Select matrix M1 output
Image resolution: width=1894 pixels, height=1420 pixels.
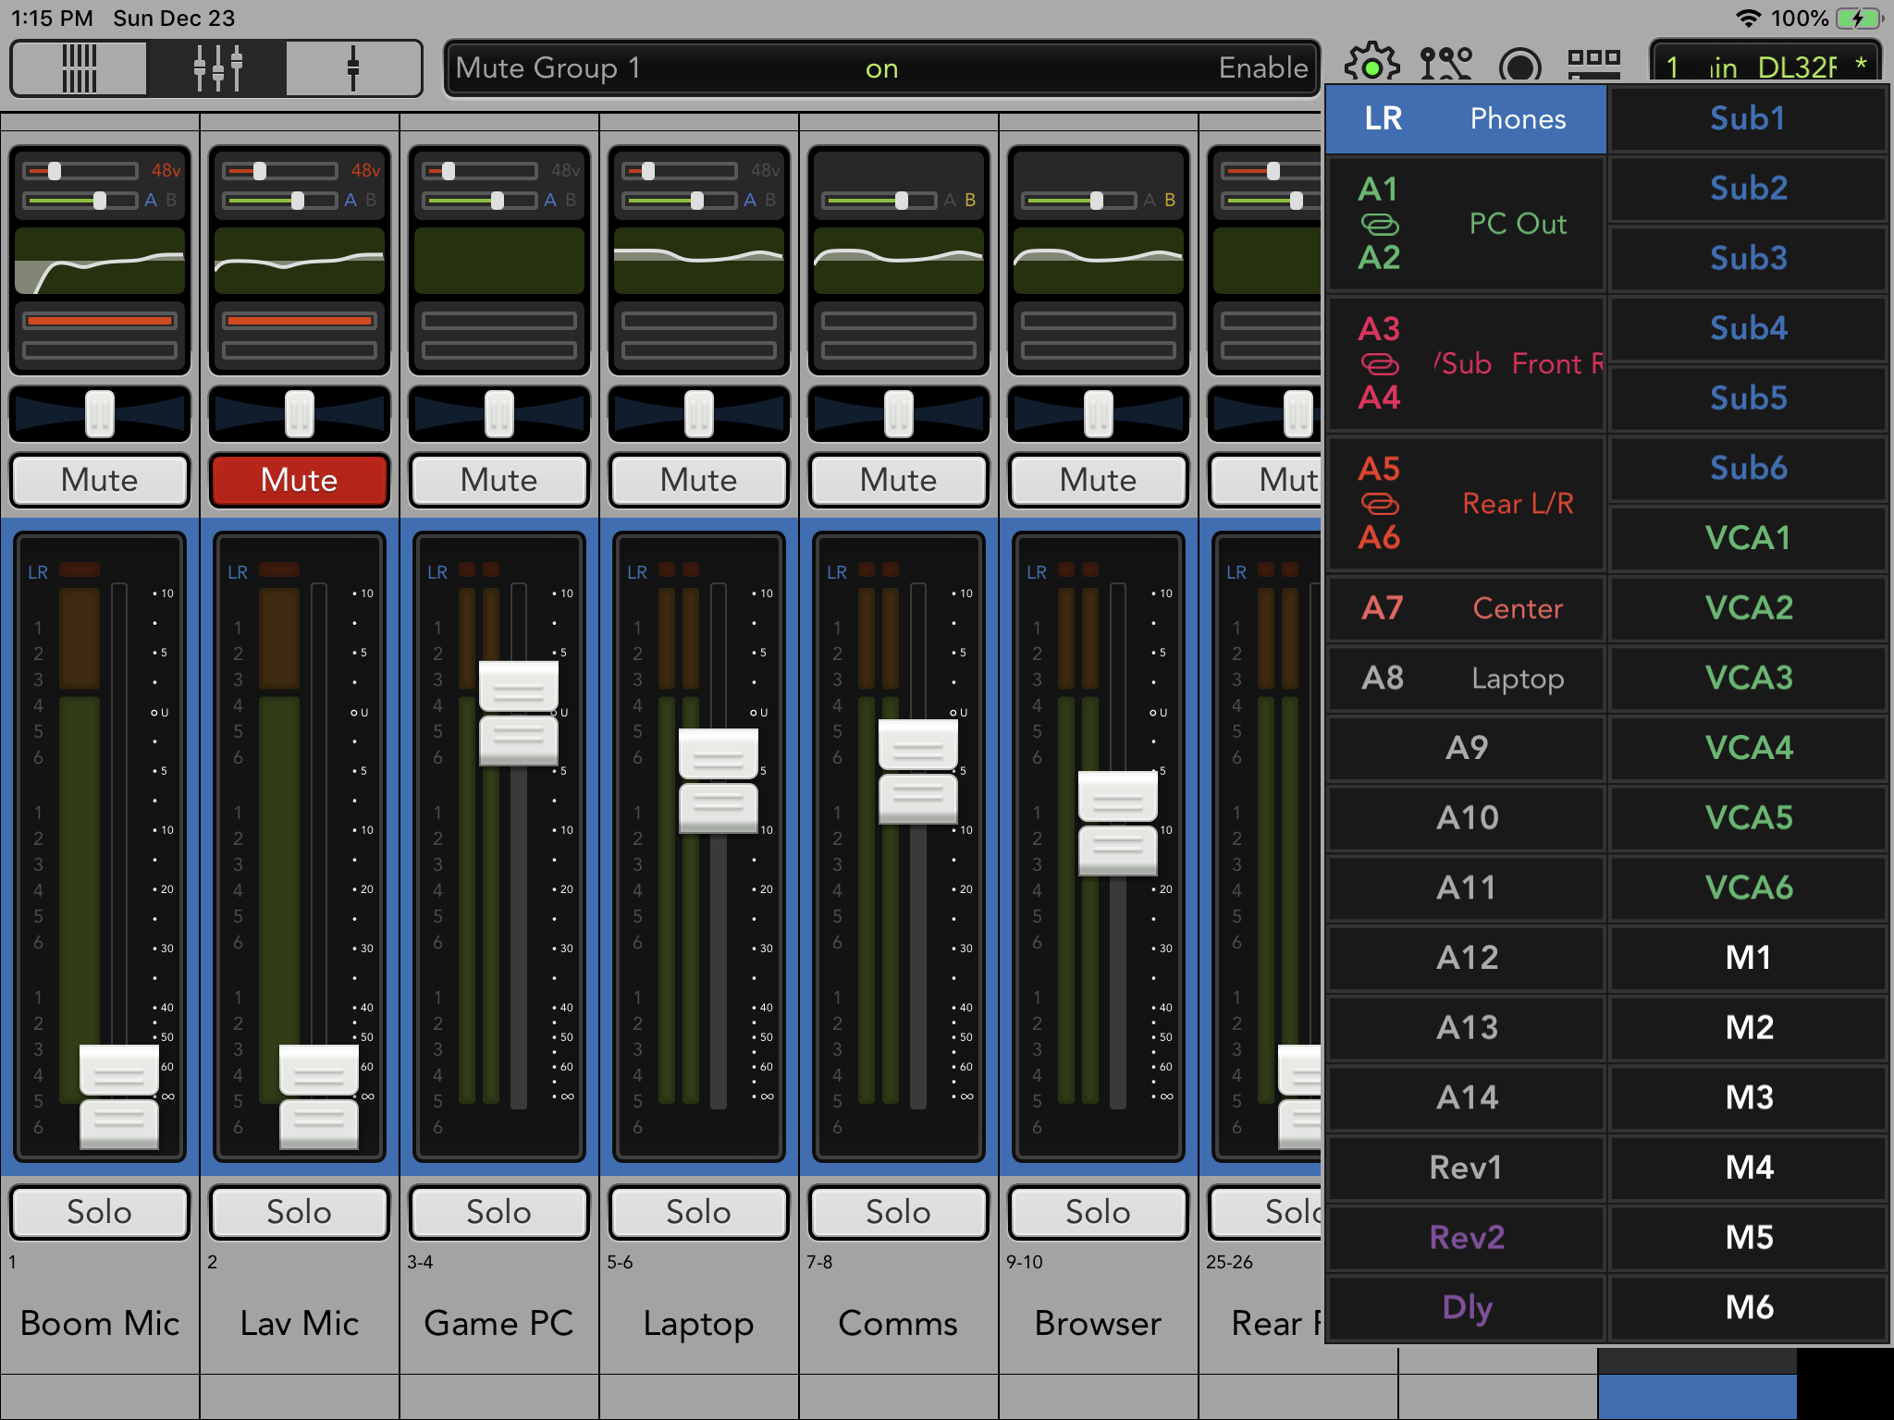(x=1748, y=958)
